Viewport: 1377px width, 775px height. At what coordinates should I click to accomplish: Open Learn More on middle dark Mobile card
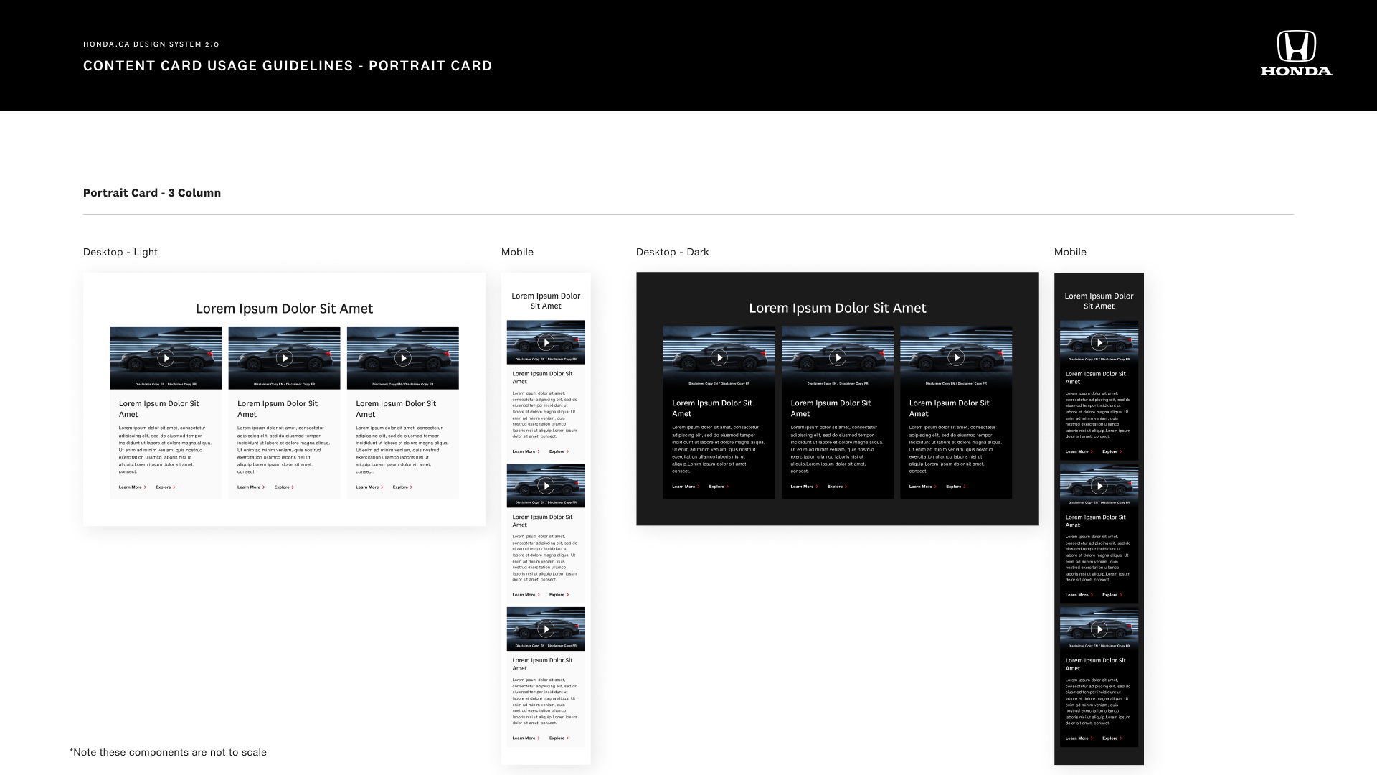pos(1079,595)
